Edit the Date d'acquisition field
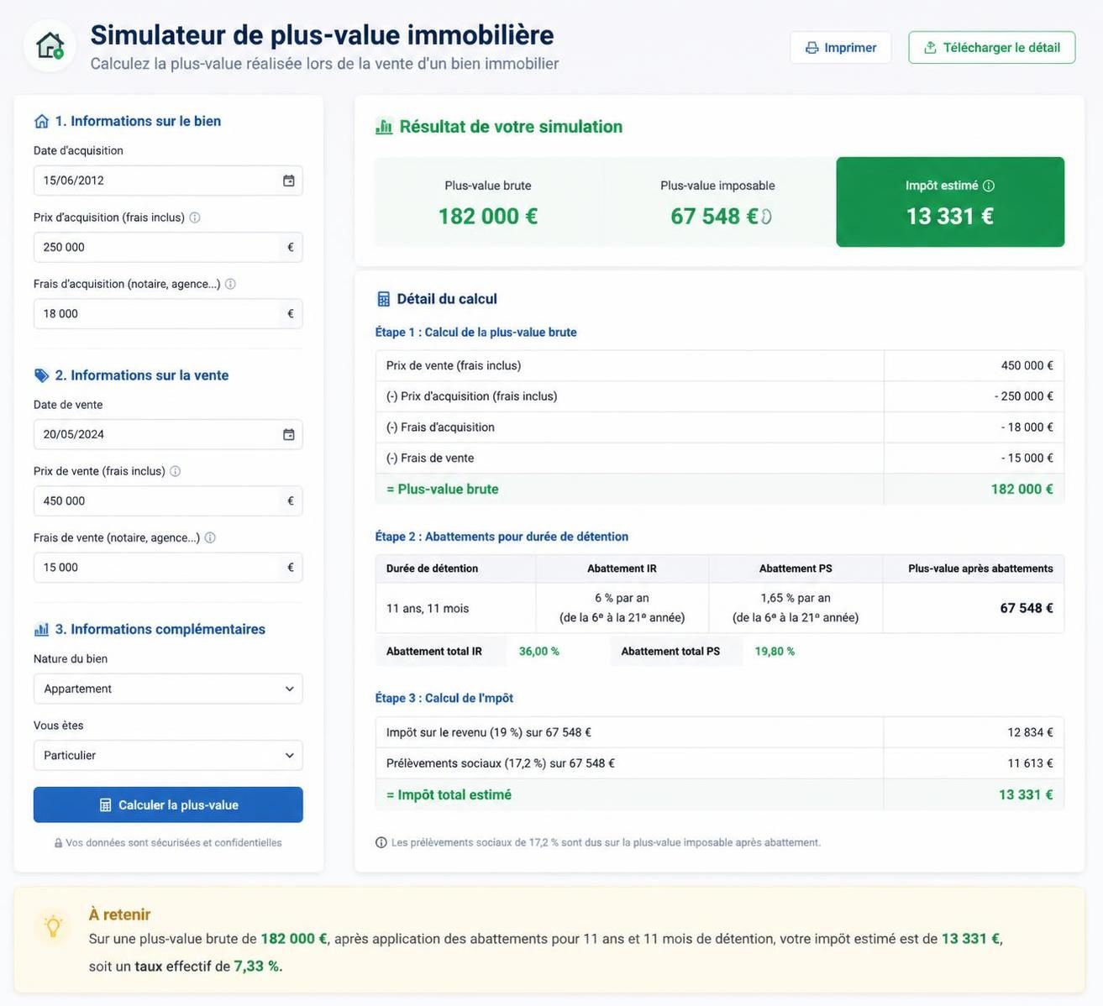The width and height of the screenshot is (1103, 1006). click(168, 181)
